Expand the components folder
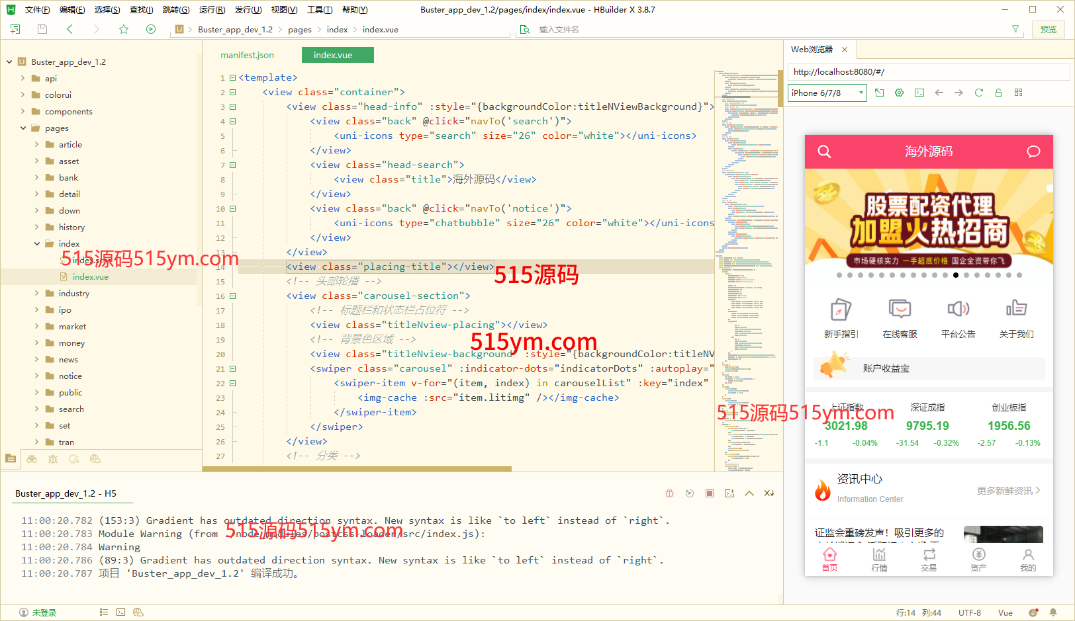1075x621 pixels. (23, 112)
